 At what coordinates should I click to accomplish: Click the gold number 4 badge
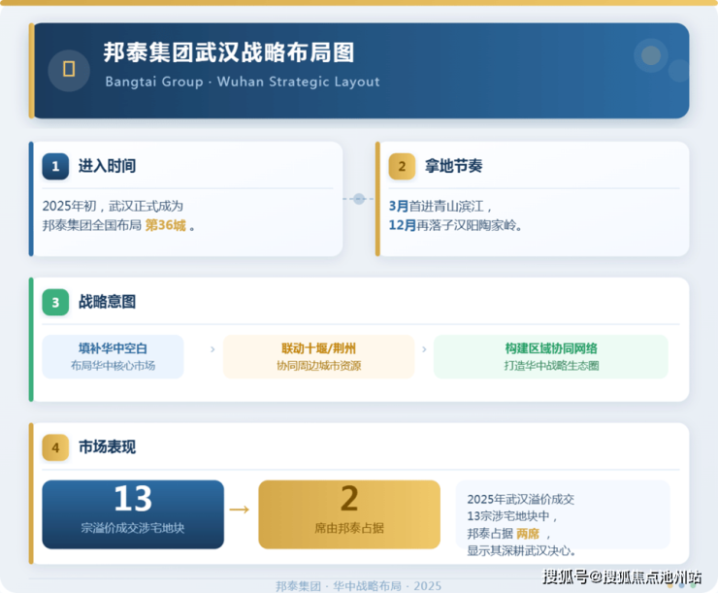pyautogui.click(x=55, y=447)
